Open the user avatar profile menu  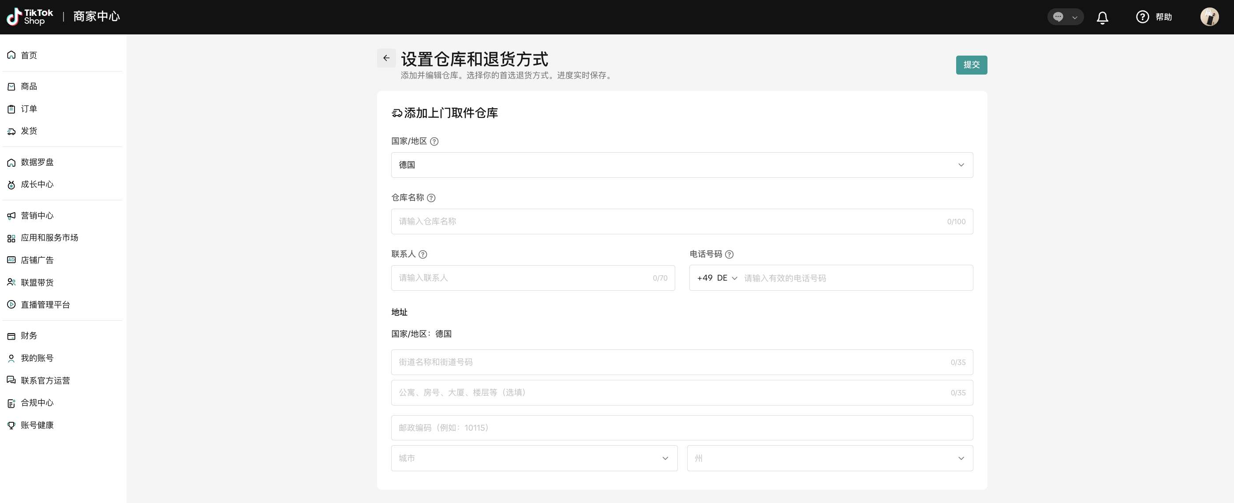coord(1209,17)
